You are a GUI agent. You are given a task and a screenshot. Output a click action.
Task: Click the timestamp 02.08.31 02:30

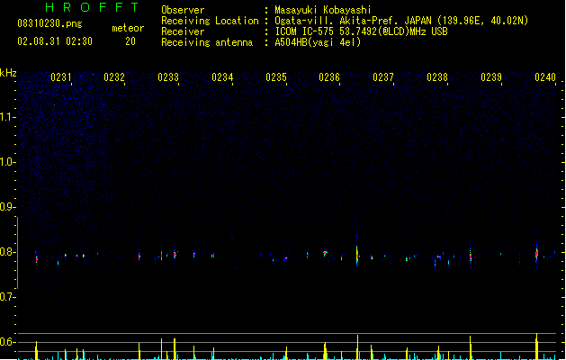(x=55, y=41)
